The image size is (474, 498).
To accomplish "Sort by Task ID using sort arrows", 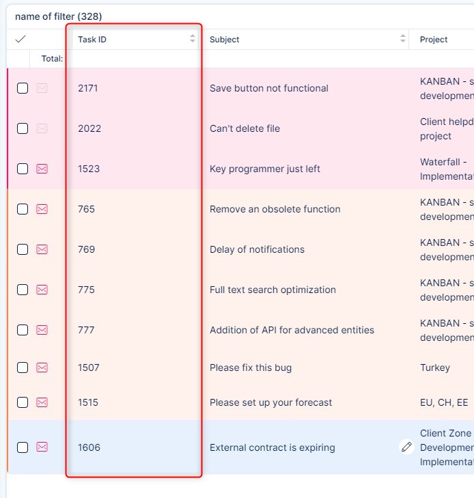I will click(193, 40).
